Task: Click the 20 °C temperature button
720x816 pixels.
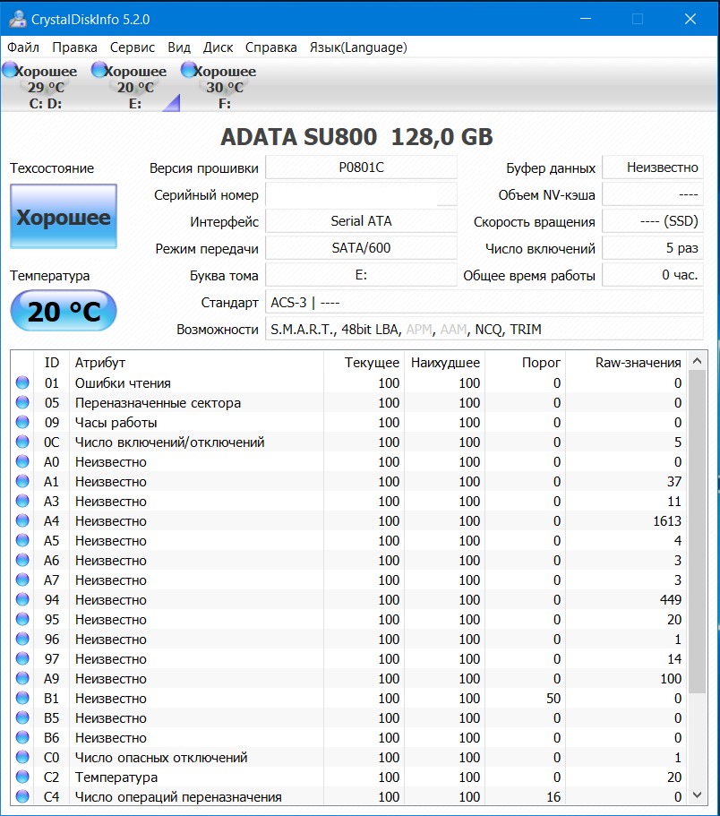Action: click(x=64, y=311)
